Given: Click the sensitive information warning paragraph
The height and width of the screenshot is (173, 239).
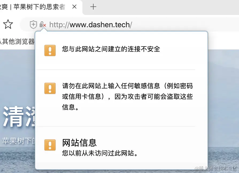Looking at the screenshot, I should coord(128,96).
